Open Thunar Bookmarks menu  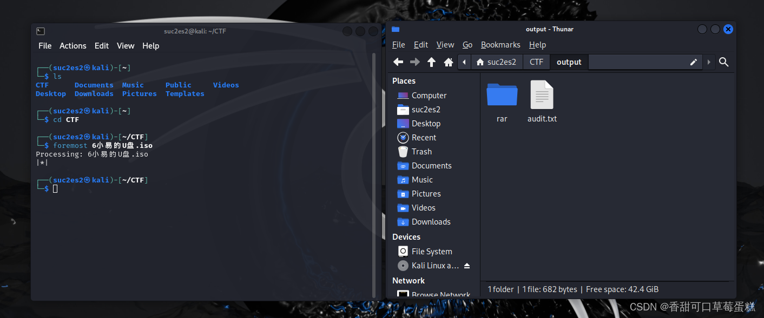(500, 45)
